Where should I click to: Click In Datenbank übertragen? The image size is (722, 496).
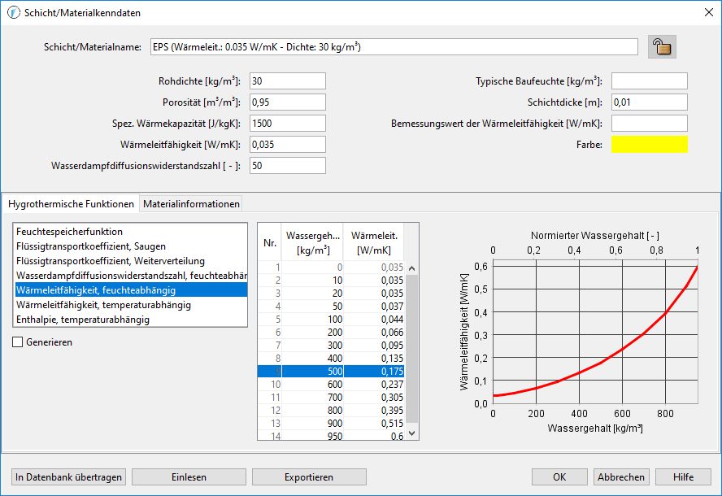point(69,477)
